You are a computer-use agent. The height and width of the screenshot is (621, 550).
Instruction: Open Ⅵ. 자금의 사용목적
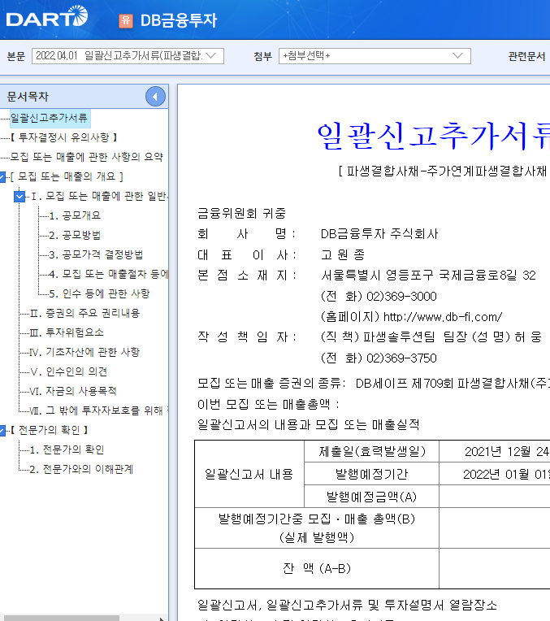73,391
